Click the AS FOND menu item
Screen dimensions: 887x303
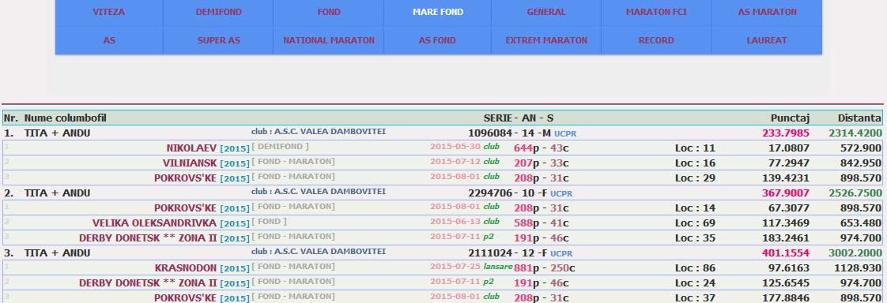coord(437,40)
